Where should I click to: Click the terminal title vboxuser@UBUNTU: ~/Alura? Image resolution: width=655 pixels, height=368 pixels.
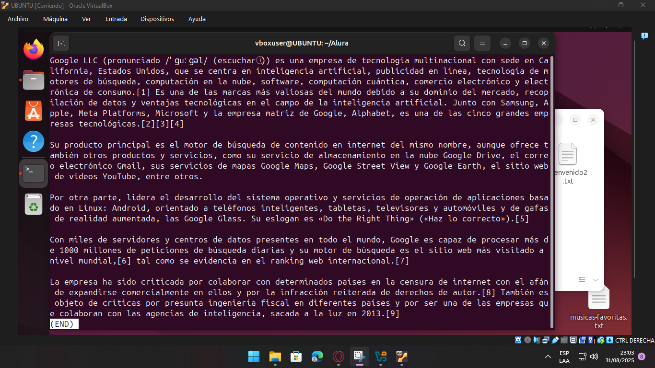click(302, 43)
